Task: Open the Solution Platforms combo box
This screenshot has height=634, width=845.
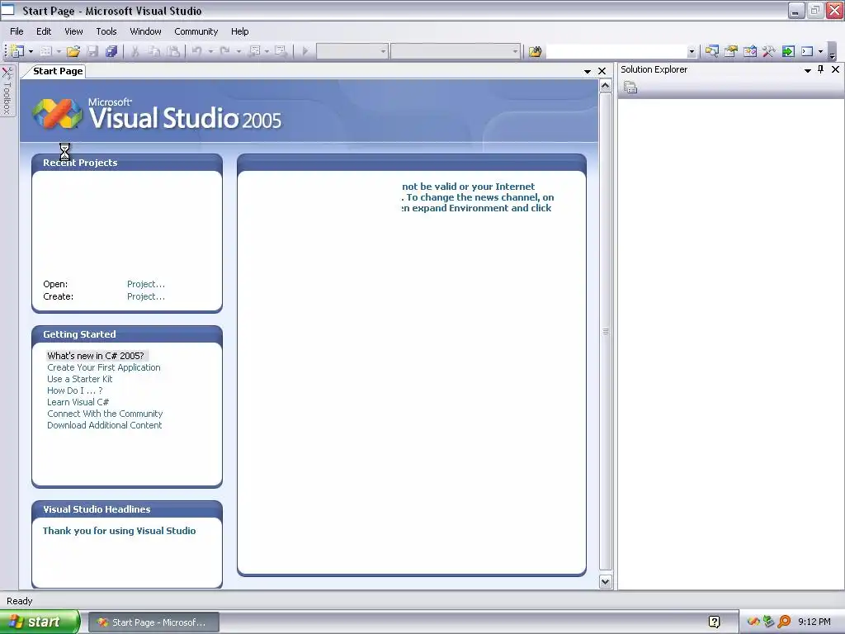Action: coord(456,51)
